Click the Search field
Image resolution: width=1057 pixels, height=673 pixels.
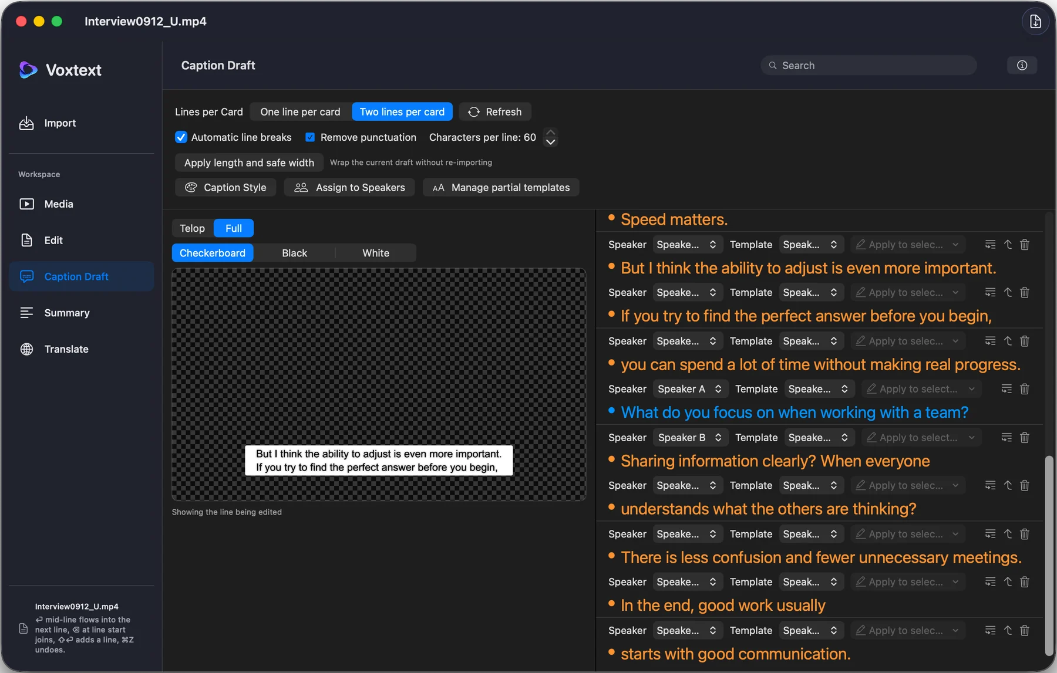869,65
